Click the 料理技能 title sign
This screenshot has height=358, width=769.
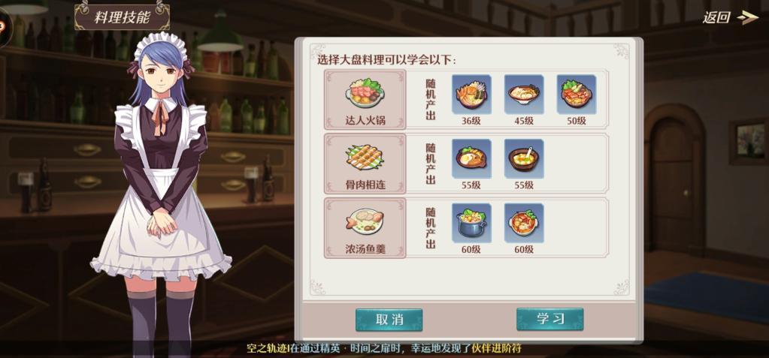click(122, 17)
